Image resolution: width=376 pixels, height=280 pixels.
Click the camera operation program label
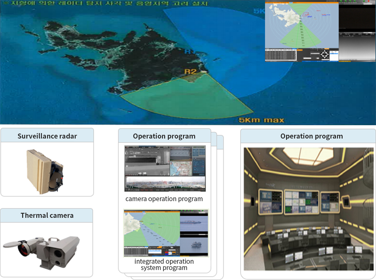point(164,199)
